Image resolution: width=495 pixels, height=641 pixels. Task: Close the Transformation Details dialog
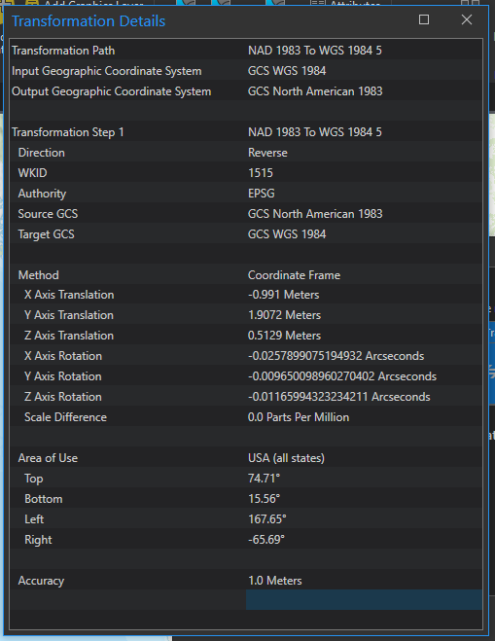pos(467,19)
